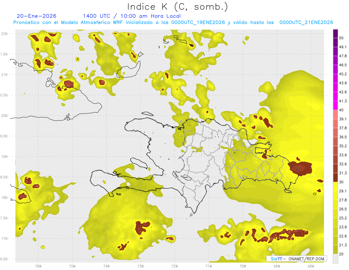Click the longitude label '72W'
Image resolution: width=349 pixels, height=270 pixels.
tap(174, 266)
